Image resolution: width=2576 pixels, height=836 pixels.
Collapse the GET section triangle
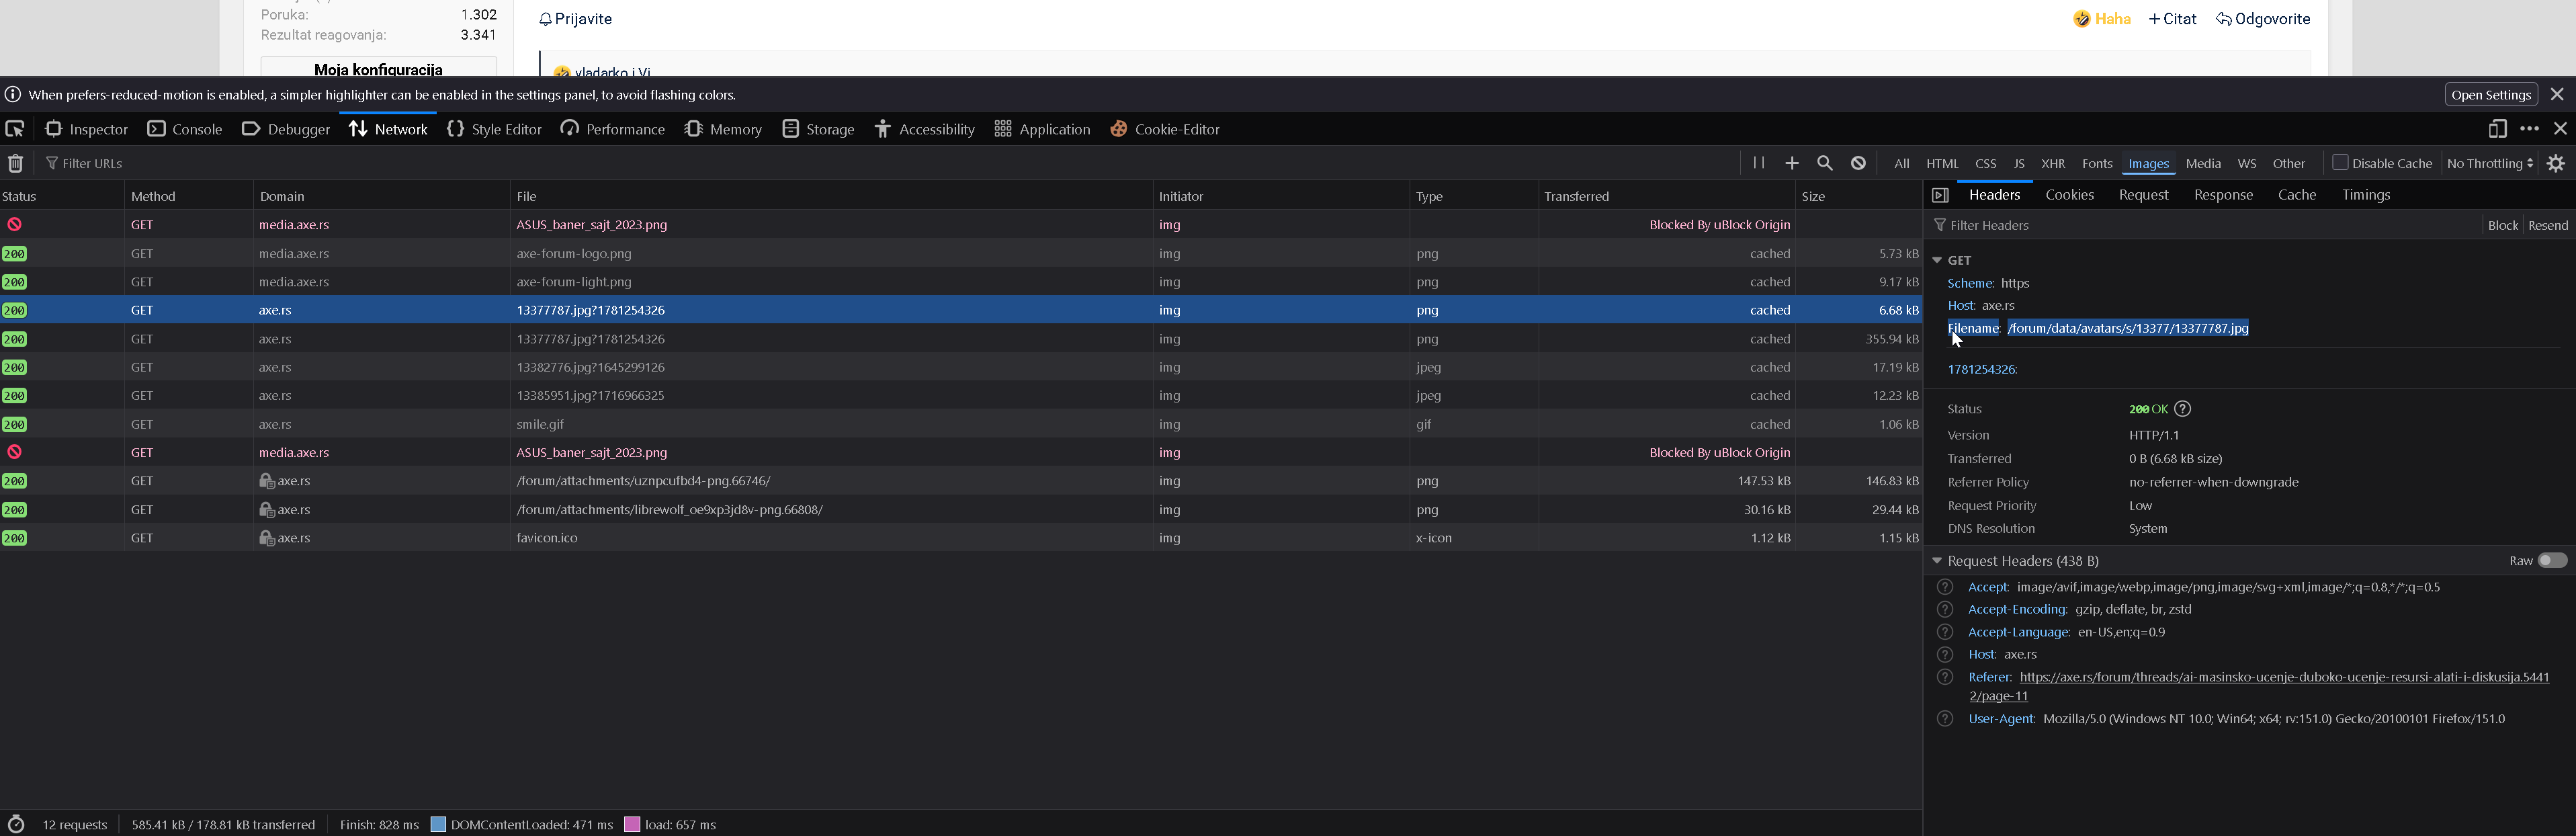coord(1937,260)
